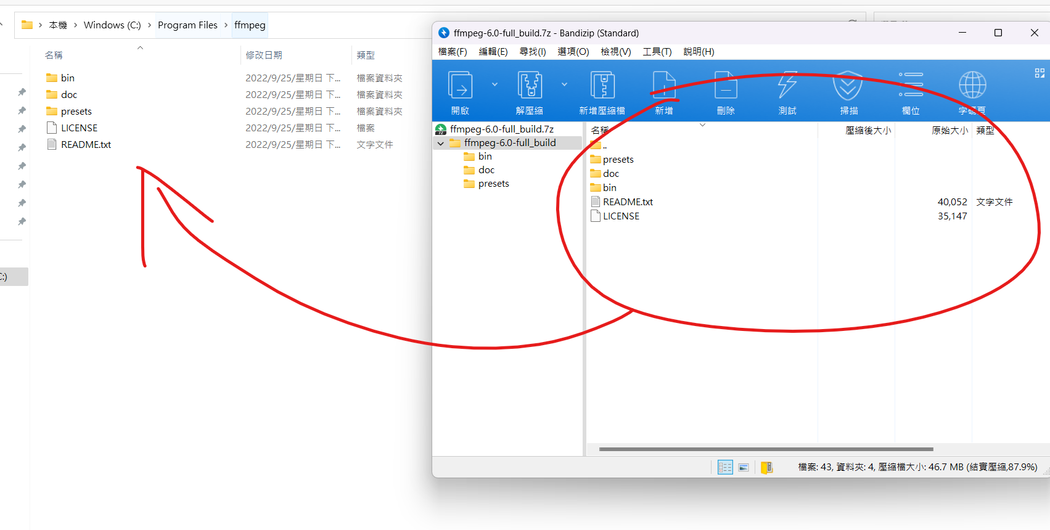Click the Bandizip horizontal scrollbar

click(766, 449)
